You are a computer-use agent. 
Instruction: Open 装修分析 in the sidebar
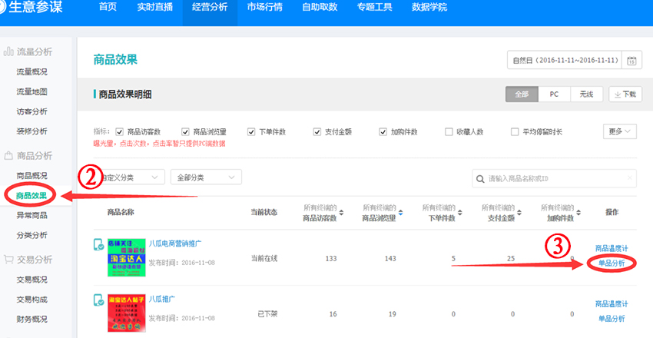[32, 131]
